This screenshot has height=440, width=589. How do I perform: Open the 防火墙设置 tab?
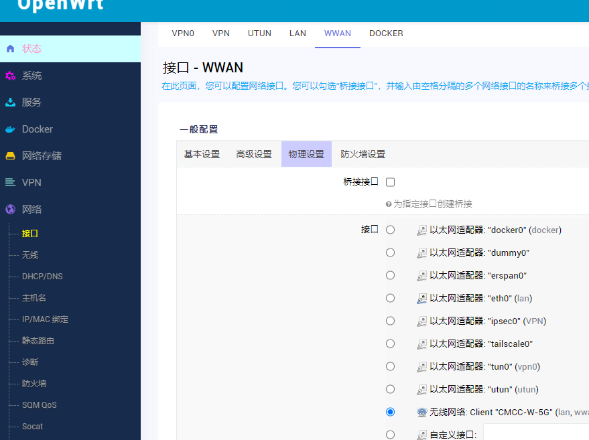(x=363, y=154)
